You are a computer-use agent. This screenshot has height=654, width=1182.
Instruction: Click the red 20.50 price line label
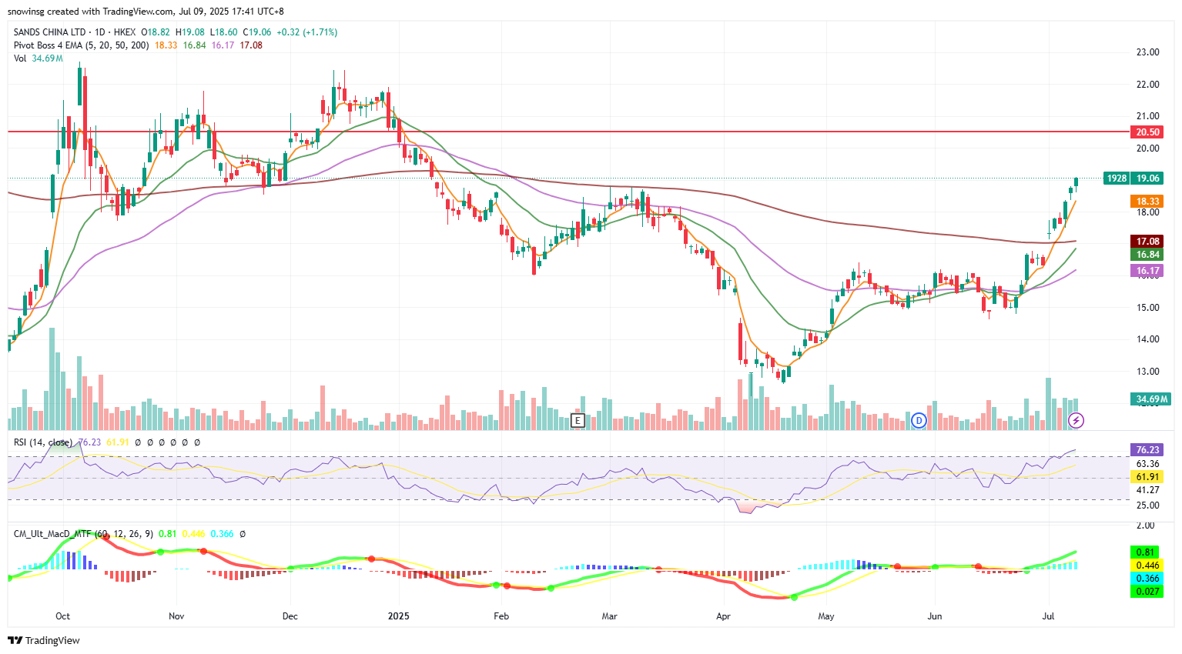pos(1147,132)
